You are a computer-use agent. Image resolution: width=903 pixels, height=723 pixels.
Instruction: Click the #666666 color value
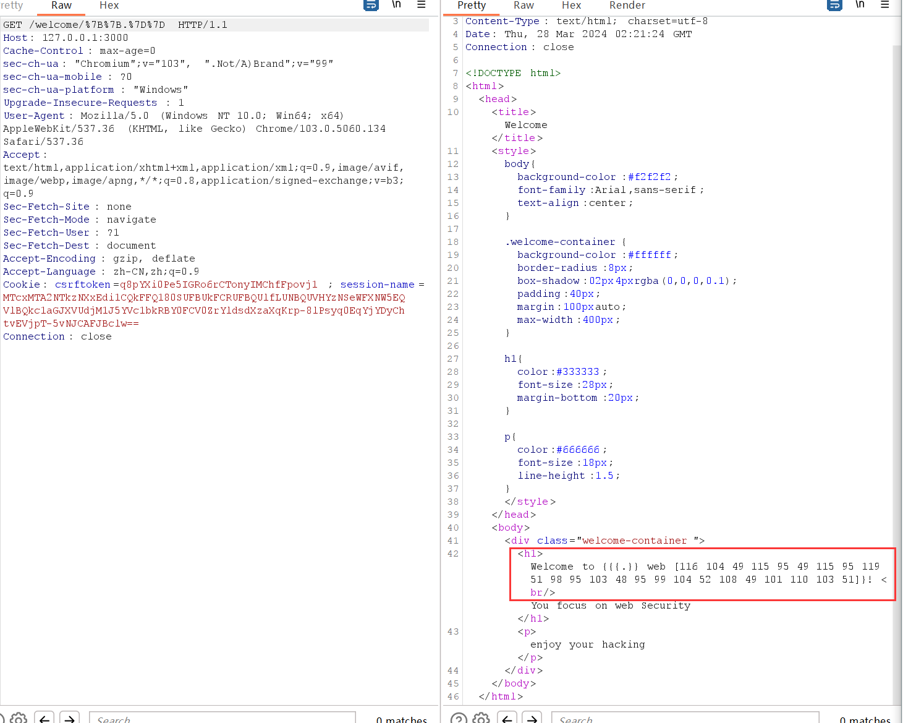(x=578, y=450)
